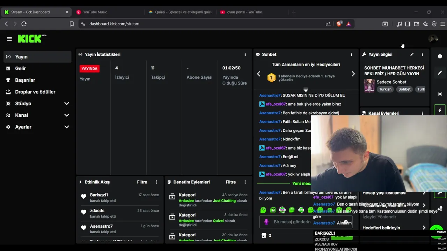The height and width of the screenshot is (251, 447).
Task: Click the Just Chatting category thumbnail
Action: [369, 85]
